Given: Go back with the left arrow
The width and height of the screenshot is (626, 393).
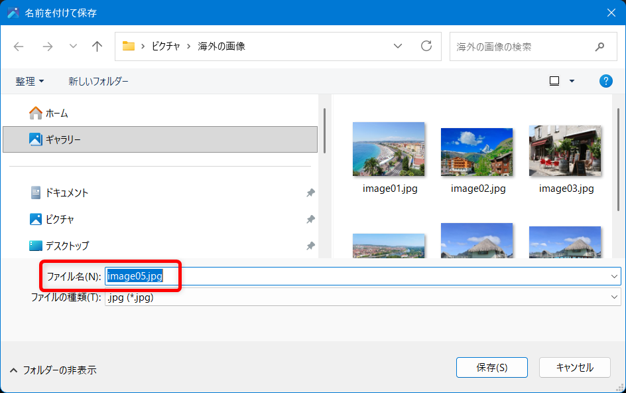Looking at the screenshot, I should tap(19, 46).
